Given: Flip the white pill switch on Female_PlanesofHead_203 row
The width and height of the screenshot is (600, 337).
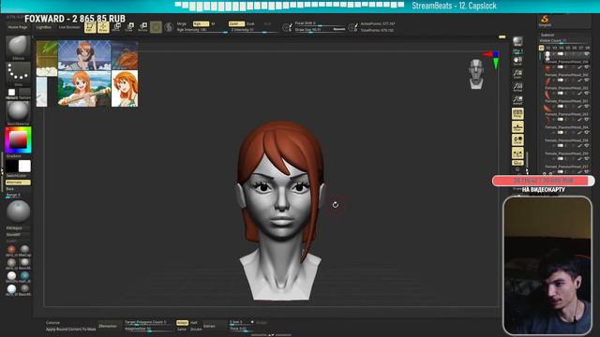Looking at the screenshot, I should 561,120.
